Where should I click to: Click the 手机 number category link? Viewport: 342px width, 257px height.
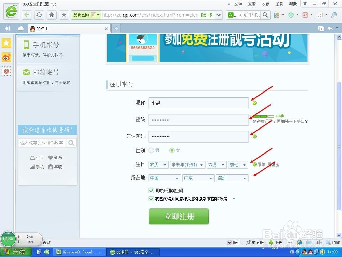(x=37, y=167)
